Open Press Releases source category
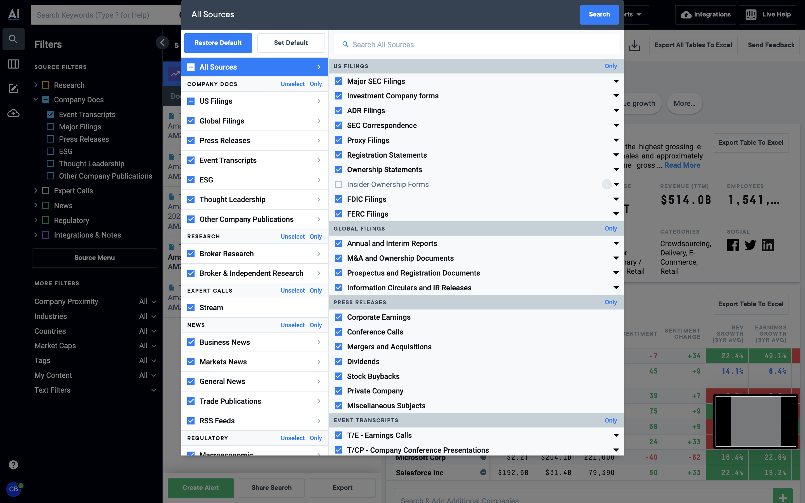Viewport: 805px width, 503px height. [255, 140]
